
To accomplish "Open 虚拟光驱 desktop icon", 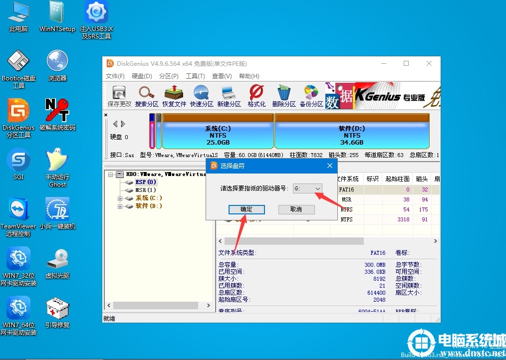I will (x=57, y=263).
